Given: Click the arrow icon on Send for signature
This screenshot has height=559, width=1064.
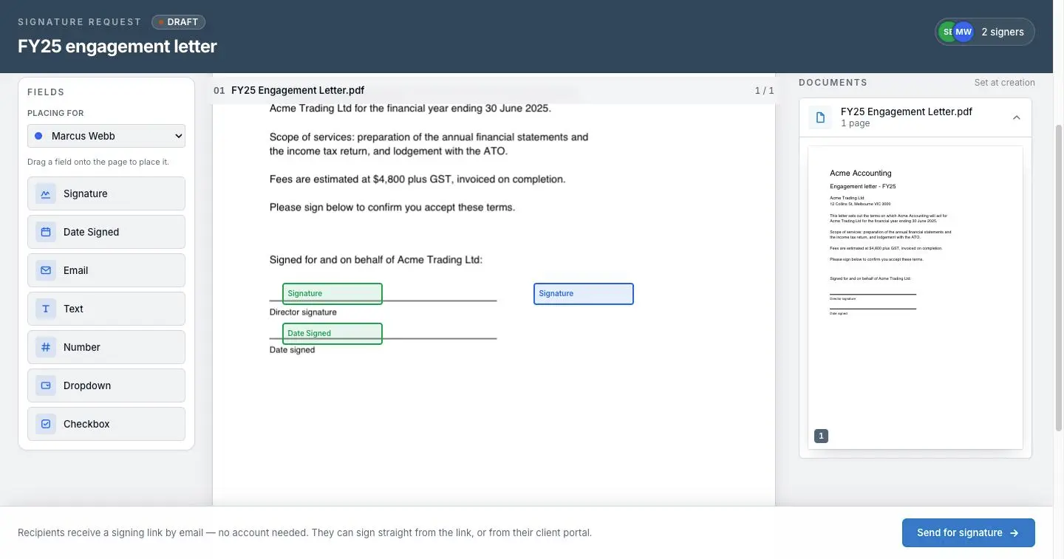Looking at the screenshot, I should 1014,533.
